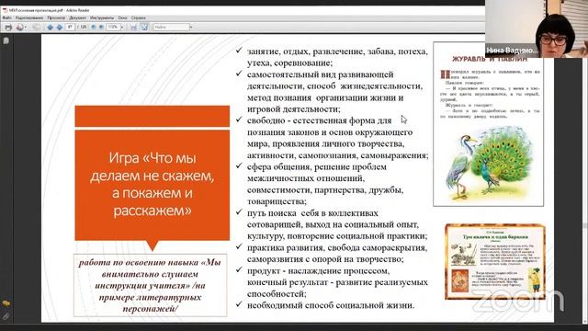The width and height of the screenshot is (588, 331).
Task: Toggle the fit one full page icon
Action: pyautogui.click(x=144, y=27)
